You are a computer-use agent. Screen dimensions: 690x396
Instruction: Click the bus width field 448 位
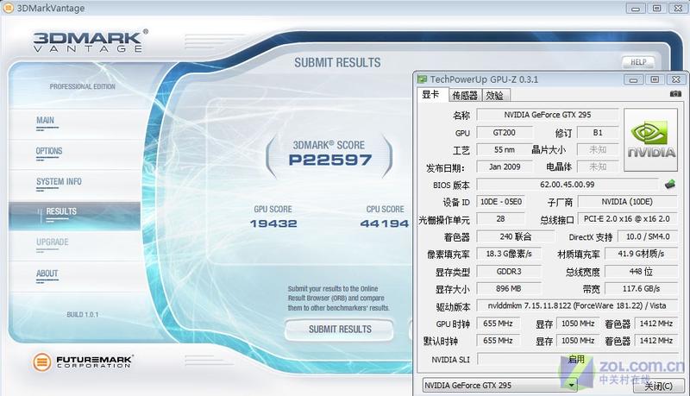tap(641, 272)
